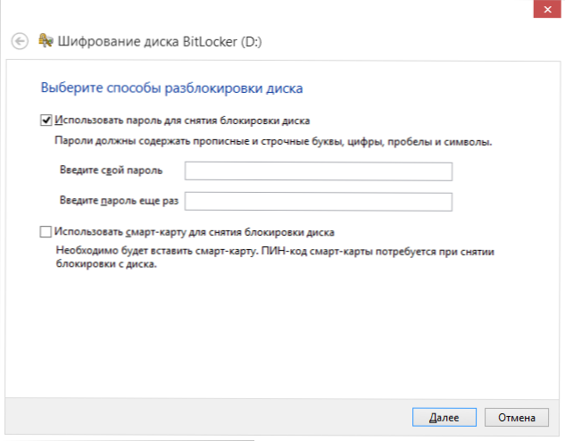
Task: Focus the 'Введите пароль еще раз' input field
Action: [319, 202]
